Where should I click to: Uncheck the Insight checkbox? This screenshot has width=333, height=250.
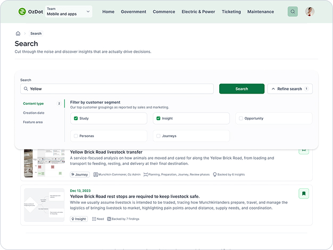[158, 118]
